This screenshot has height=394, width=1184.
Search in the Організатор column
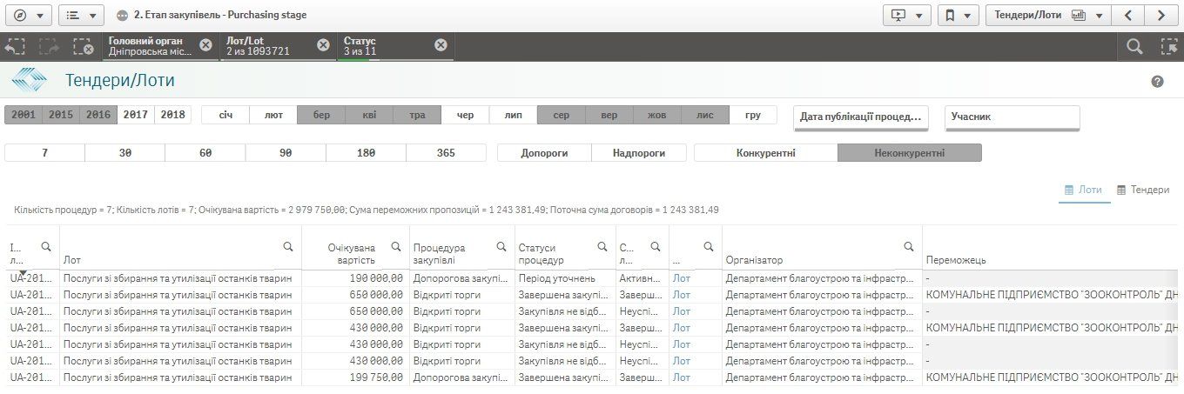point(909,247)
